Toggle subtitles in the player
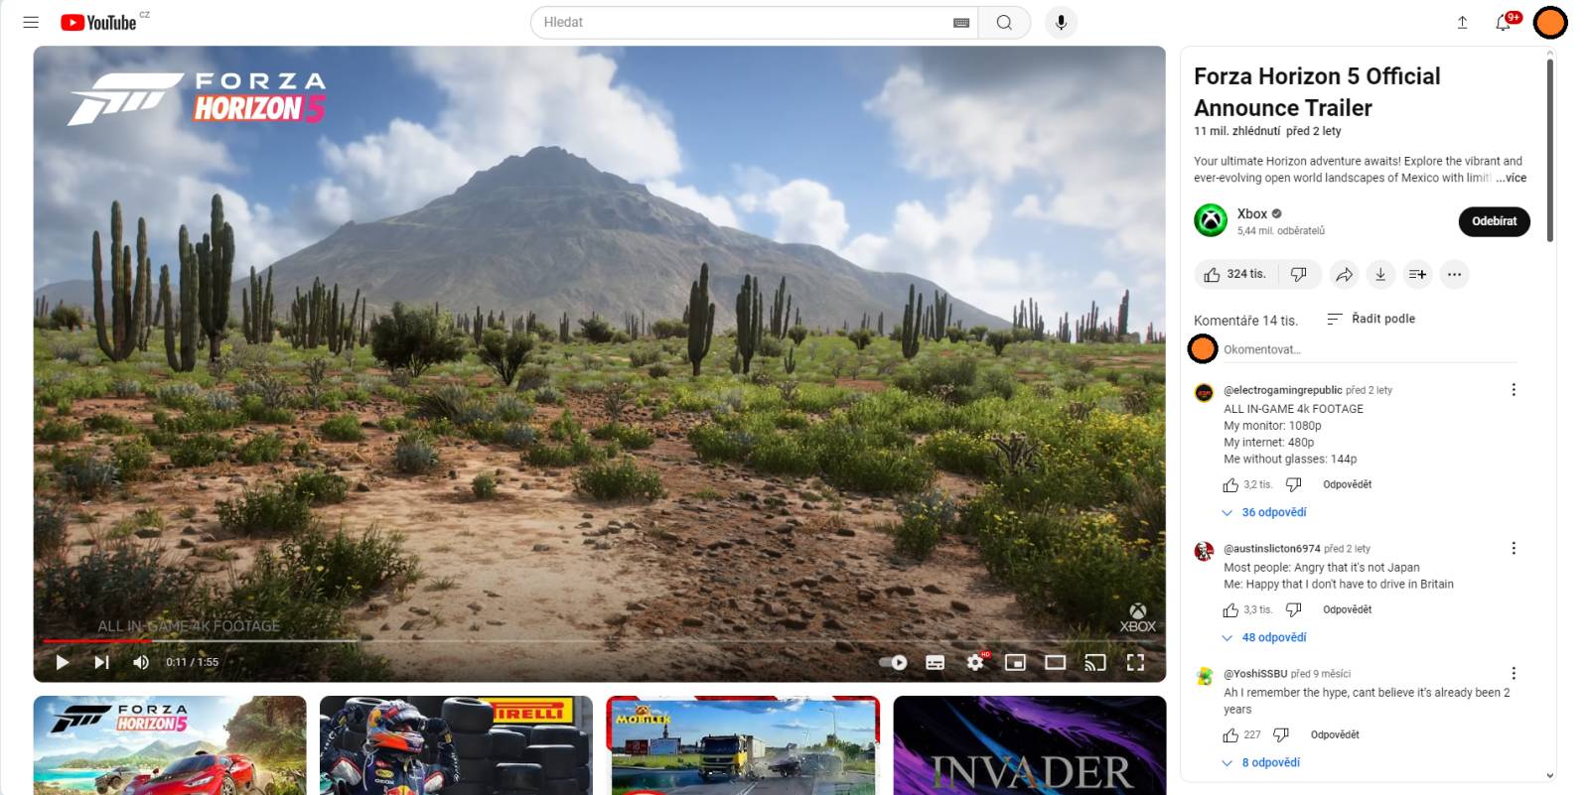The height and width of the screenshot is (795, 1589). click(x=935, y=662)
